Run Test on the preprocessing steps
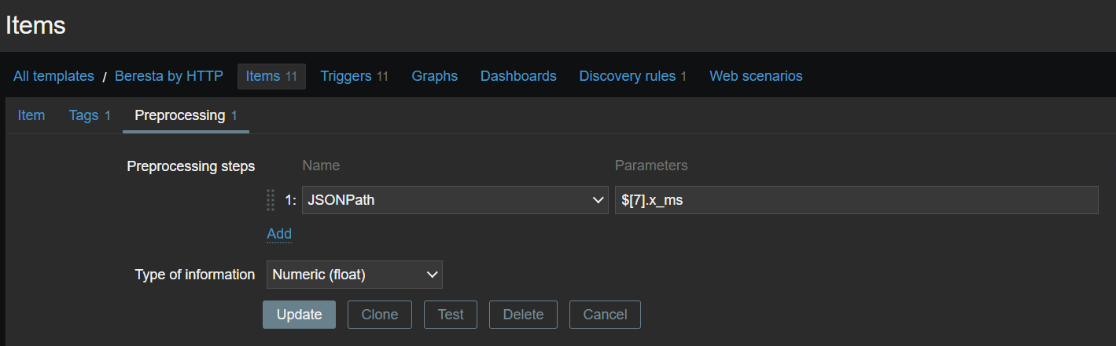The width and height of the screenshot is (1116, 346). click(451, 315)
